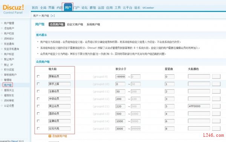226x142 pixels.
Task: Open the 云平台 top menu
Action: pyautogui.click(x=127, y=8)
